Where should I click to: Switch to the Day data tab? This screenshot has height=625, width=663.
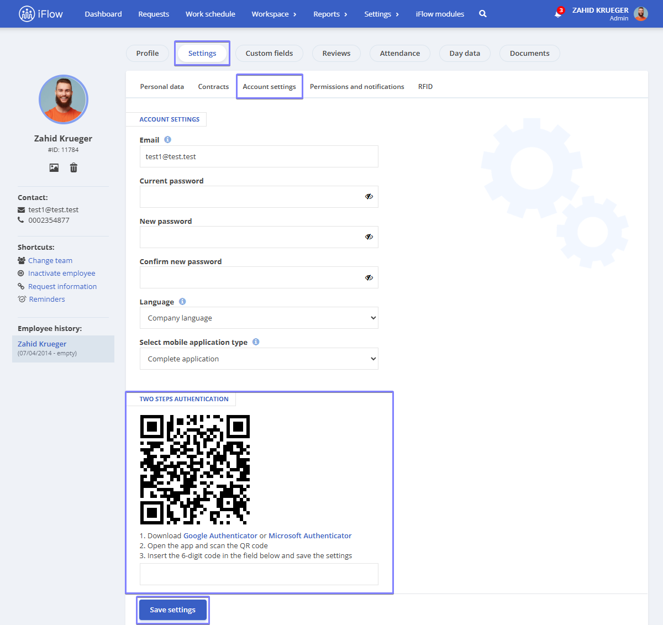coord(465,53)
